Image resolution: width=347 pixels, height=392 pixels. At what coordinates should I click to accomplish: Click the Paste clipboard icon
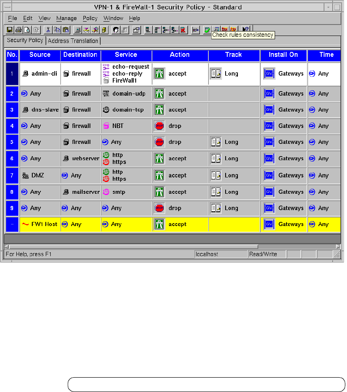pos(66,30)
